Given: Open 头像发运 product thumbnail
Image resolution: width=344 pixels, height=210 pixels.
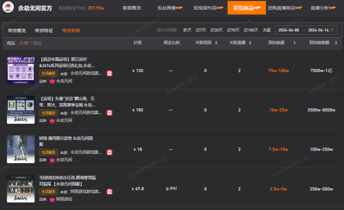Looking at the screenshot, I should point(21,110).
